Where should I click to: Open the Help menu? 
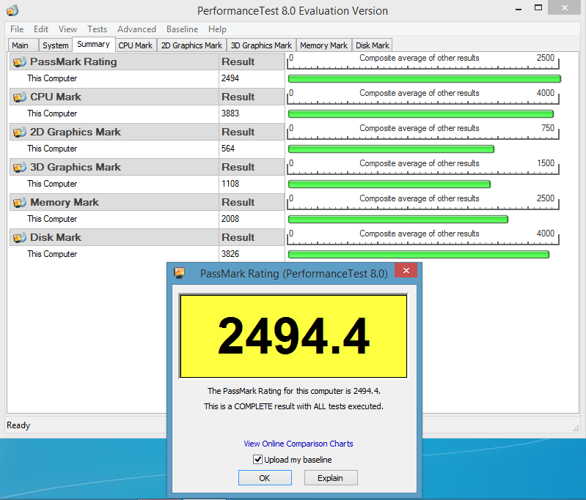coord(217,29)
